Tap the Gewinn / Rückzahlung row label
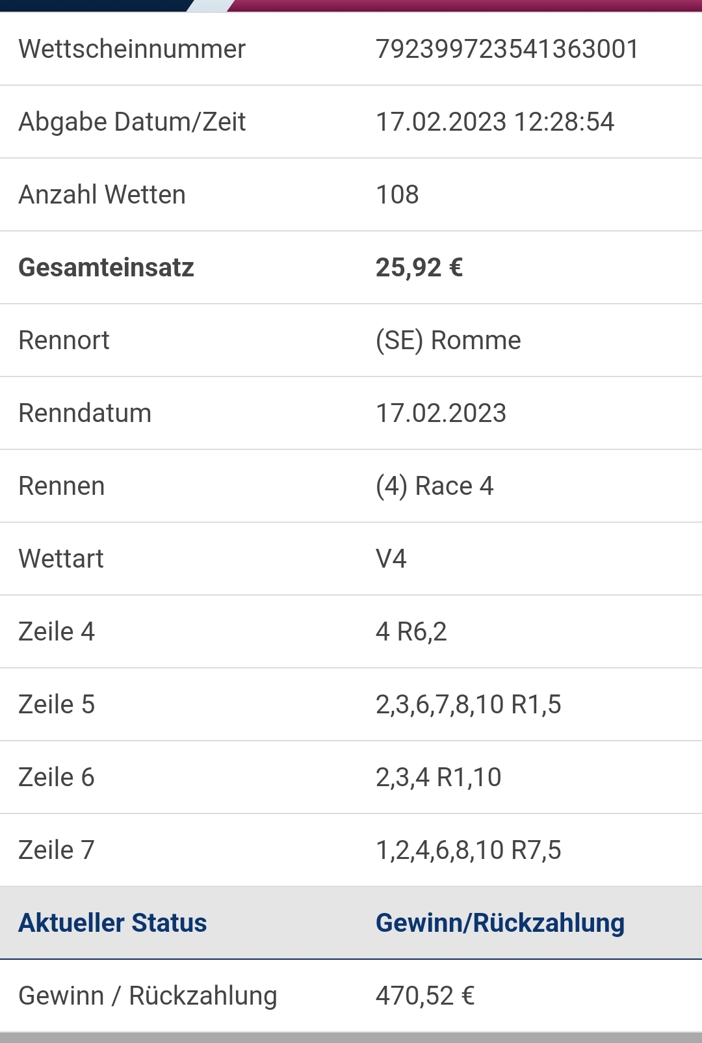702x1043 pixels. click(x=148, y=996)
